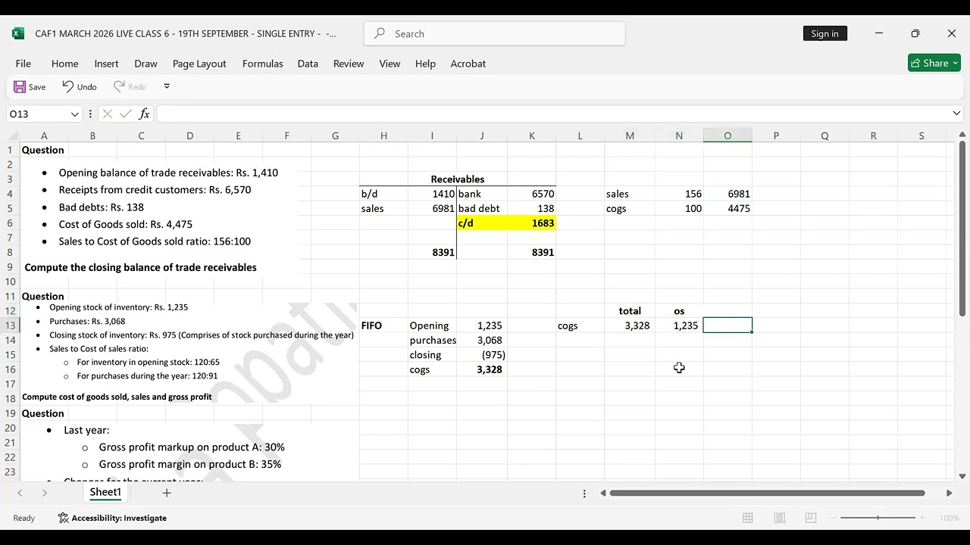This screenshot has width=970, height=545.
Task: Select the Page Layout tab
Action: (x=199, y=64)
